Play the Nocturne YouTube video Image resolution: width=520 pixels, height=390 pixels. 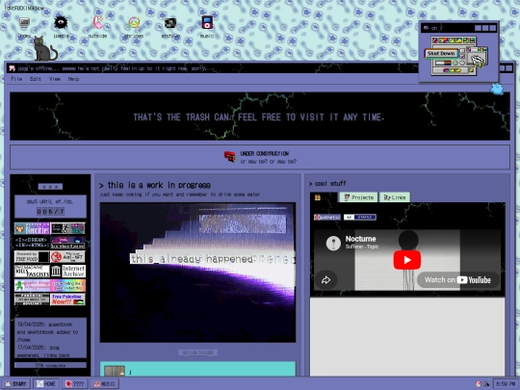coord(407,260)
